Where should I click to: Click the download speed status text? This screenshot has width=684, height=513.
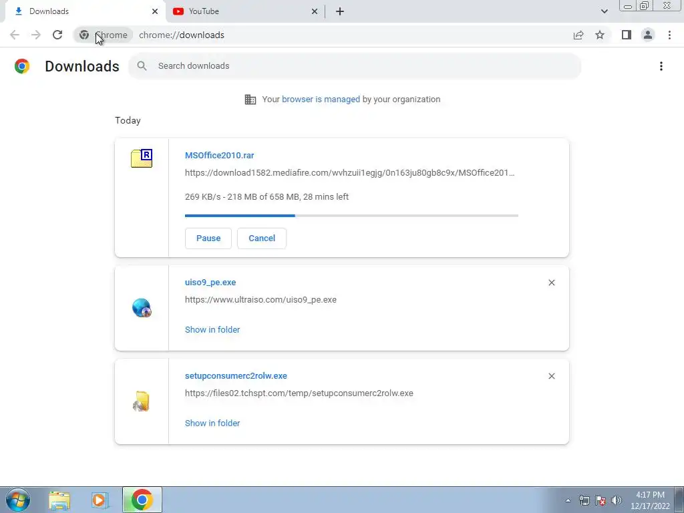(x=267, y=197)
